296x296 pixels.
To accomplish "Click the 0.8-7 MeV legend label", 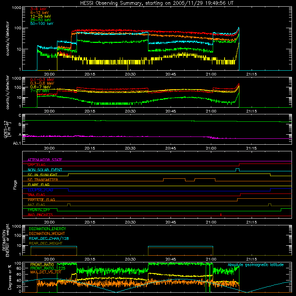I will (41, 87).
